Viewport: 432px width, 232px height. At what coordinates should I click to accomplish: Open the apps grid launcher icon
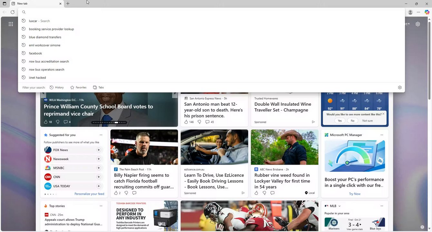(11, 24)
